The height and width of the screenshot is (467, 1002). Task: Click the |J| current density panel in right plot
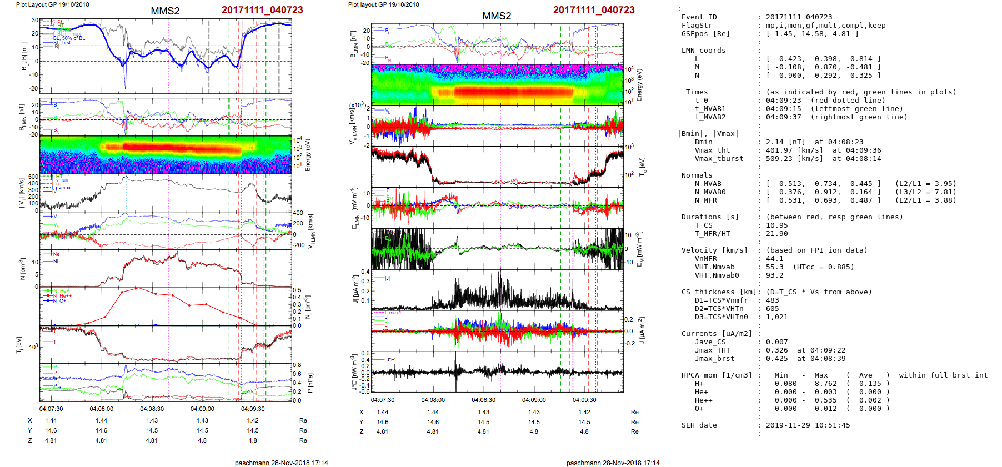click(497, 290)
